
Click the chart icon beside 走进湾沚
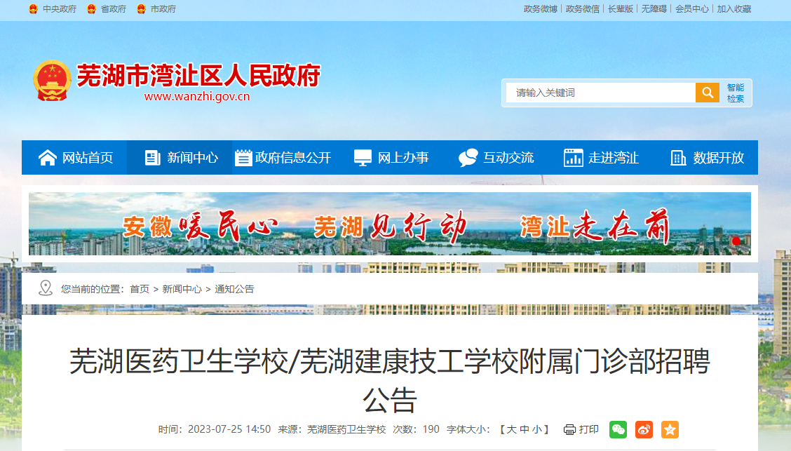(573, 158)
